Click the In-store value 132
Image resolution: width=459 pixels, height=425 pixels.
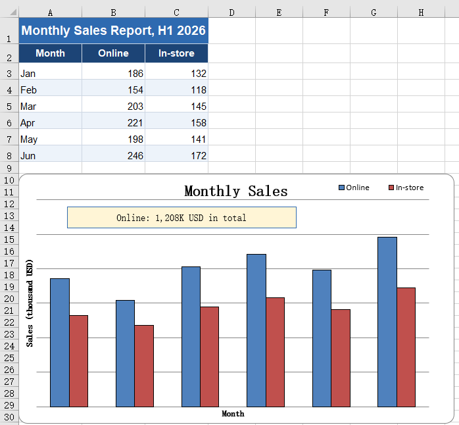[x=176, y=71]
